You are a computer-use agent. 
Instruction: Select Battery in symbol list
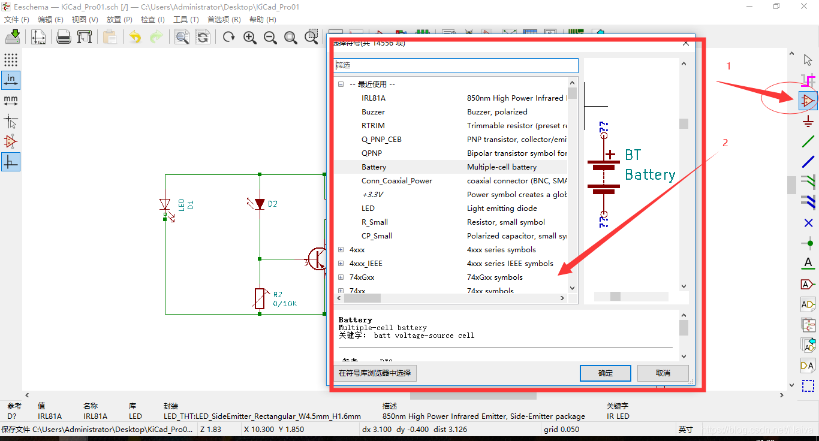[374, 167]
